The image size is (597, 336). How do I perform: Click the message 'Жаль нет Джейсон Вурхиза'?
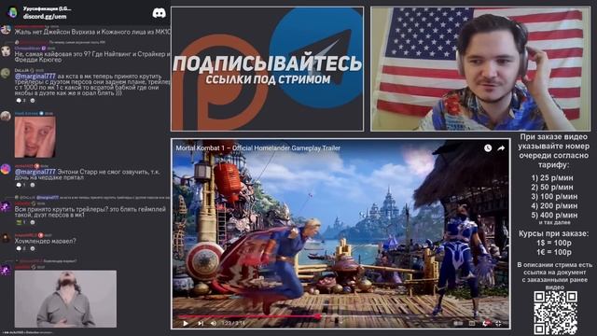[92, 32]
